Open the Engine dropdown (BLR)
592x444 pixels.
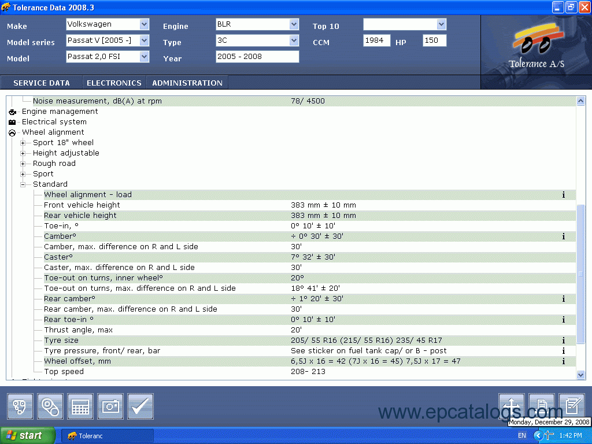coord(294,24)
